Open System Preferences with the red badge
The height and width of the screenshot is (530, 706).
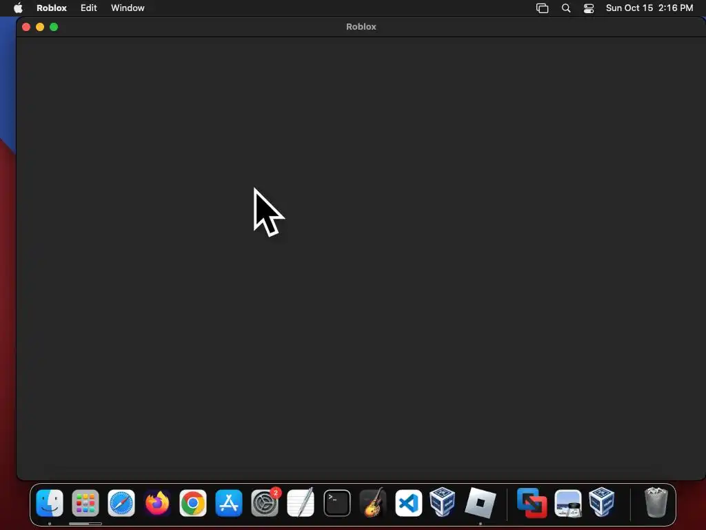(265, 503)
